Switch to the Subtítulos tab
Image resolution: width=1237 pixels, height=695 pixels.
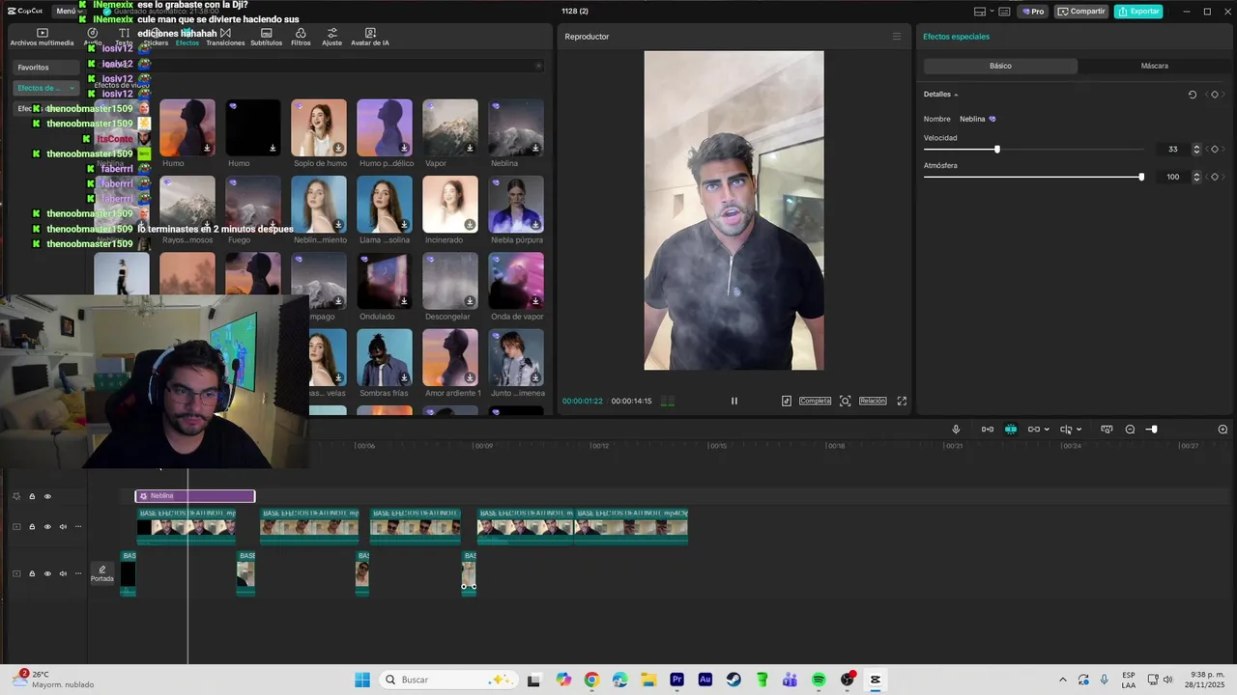[266, 37]
